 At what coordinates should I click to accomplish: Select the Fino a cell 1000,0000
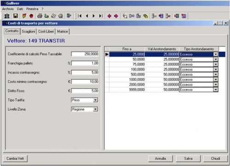(x=127, y=79)
